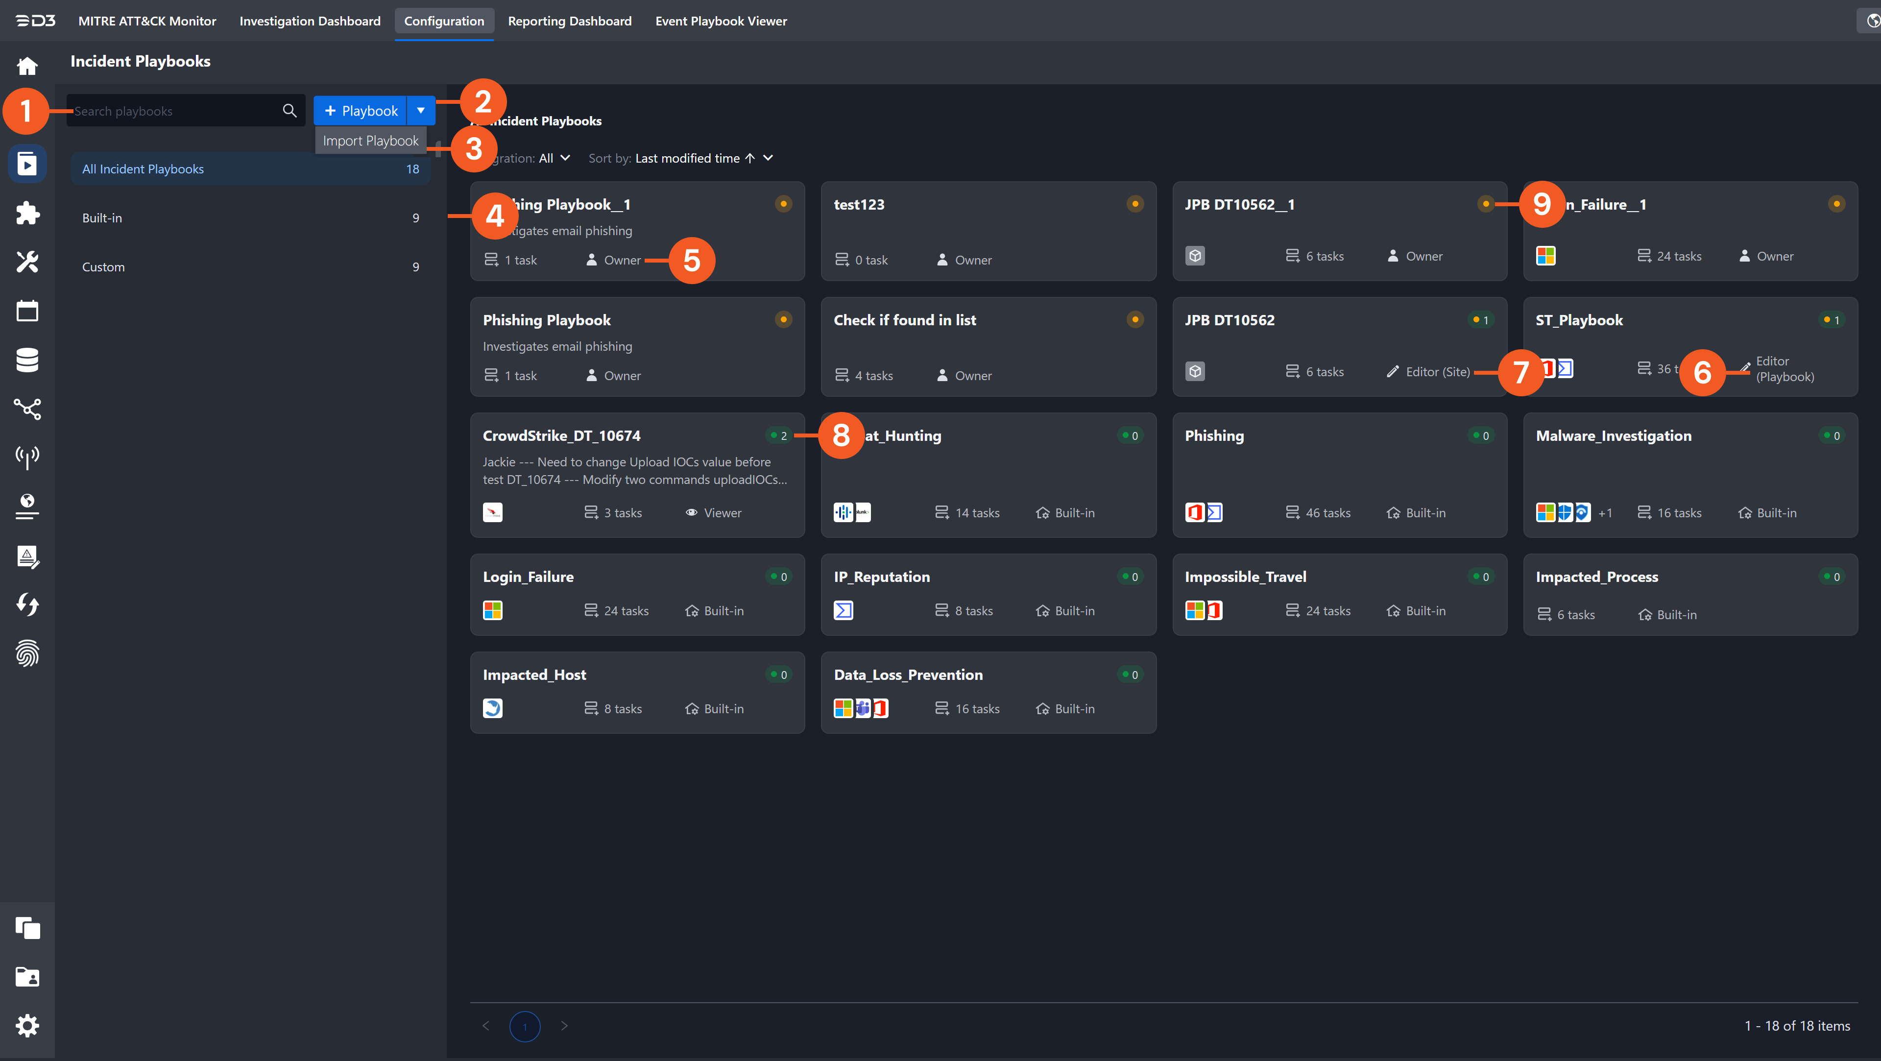Click the blue + Playbook button
Image resolution: width=1881 pixels, height=1061 pixels.
tap(361, 110)
